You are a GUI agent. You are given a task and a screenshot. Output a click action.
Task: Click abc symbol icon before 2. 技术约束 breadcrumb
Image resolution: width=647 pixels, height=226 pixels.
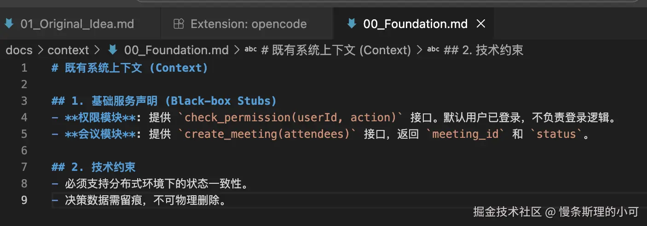[433, 50]
